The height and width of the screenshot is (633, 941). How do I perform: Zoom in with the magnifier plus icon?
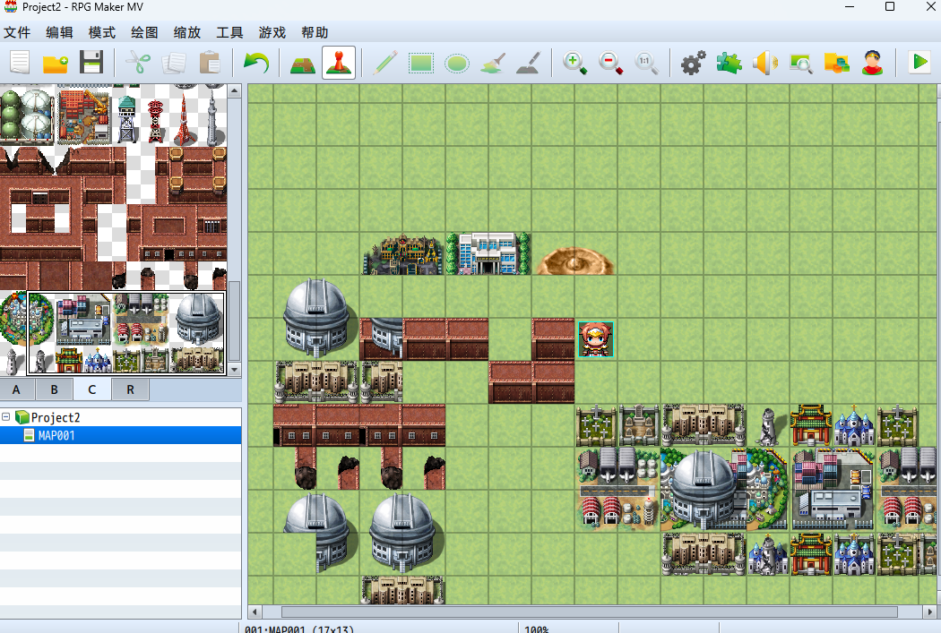pyautogui.click(x=574, y=63)
